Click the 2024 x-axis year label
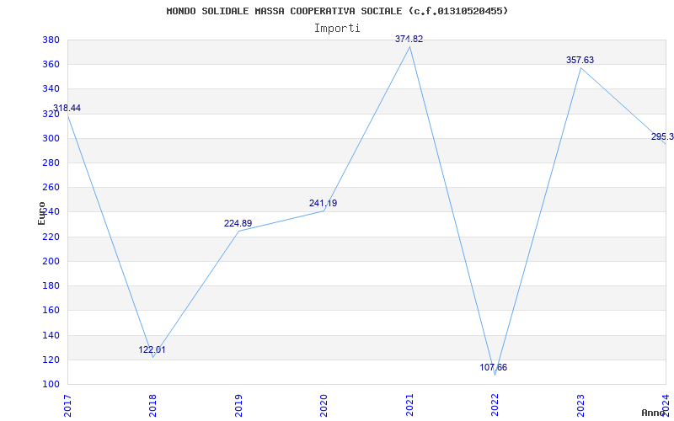 pyautogui.click(x=666, y=406)
